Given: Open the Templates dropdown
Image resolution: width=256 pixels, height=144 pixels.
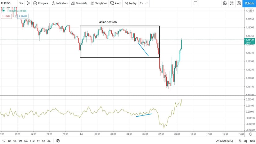Looking at the screenshot, I should click(x=99, y=3).
